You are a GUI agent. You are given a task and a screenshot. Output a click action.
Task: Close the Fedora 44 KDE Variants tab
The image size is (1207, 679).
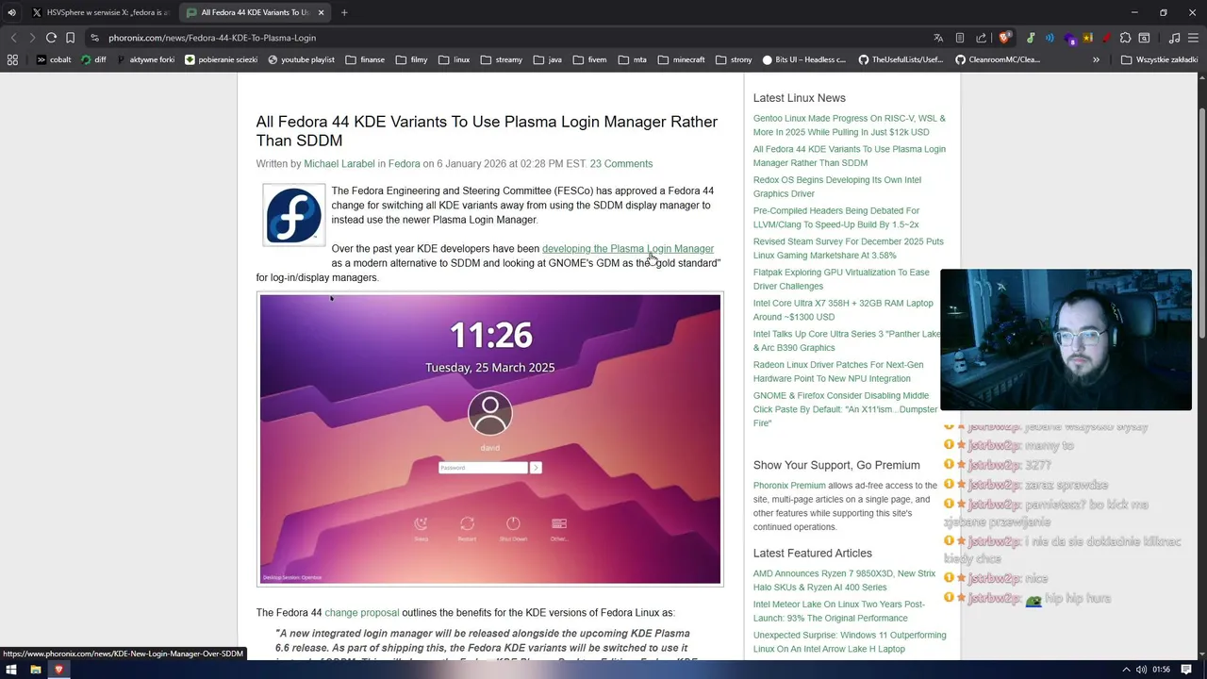pyautogui.click(x=321, y=12)
